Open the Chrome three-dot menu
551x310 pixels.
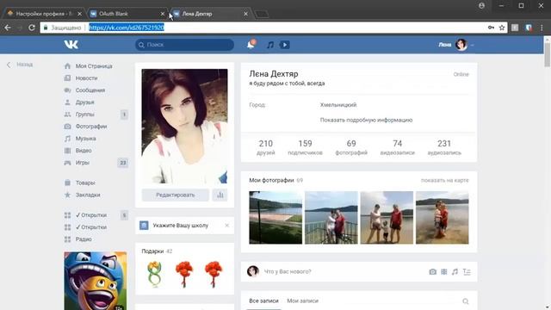pyautogui.click(x=542, y=28)
